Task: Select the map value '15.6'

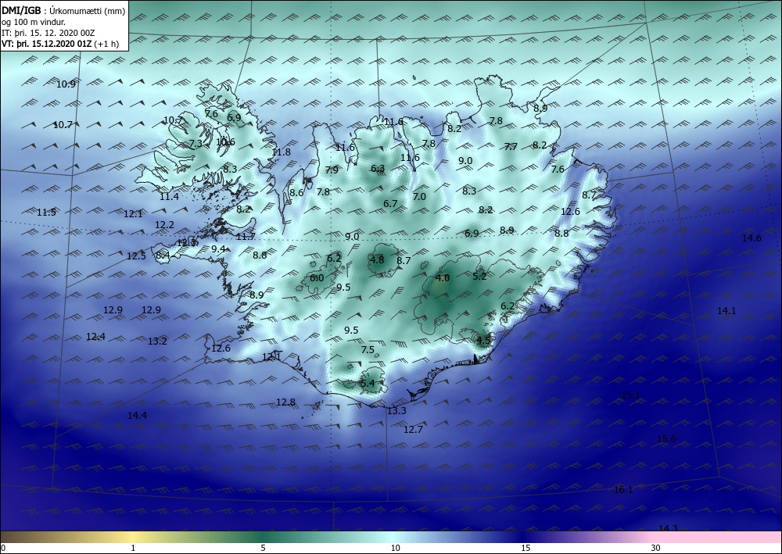Action: click(667, 438)
